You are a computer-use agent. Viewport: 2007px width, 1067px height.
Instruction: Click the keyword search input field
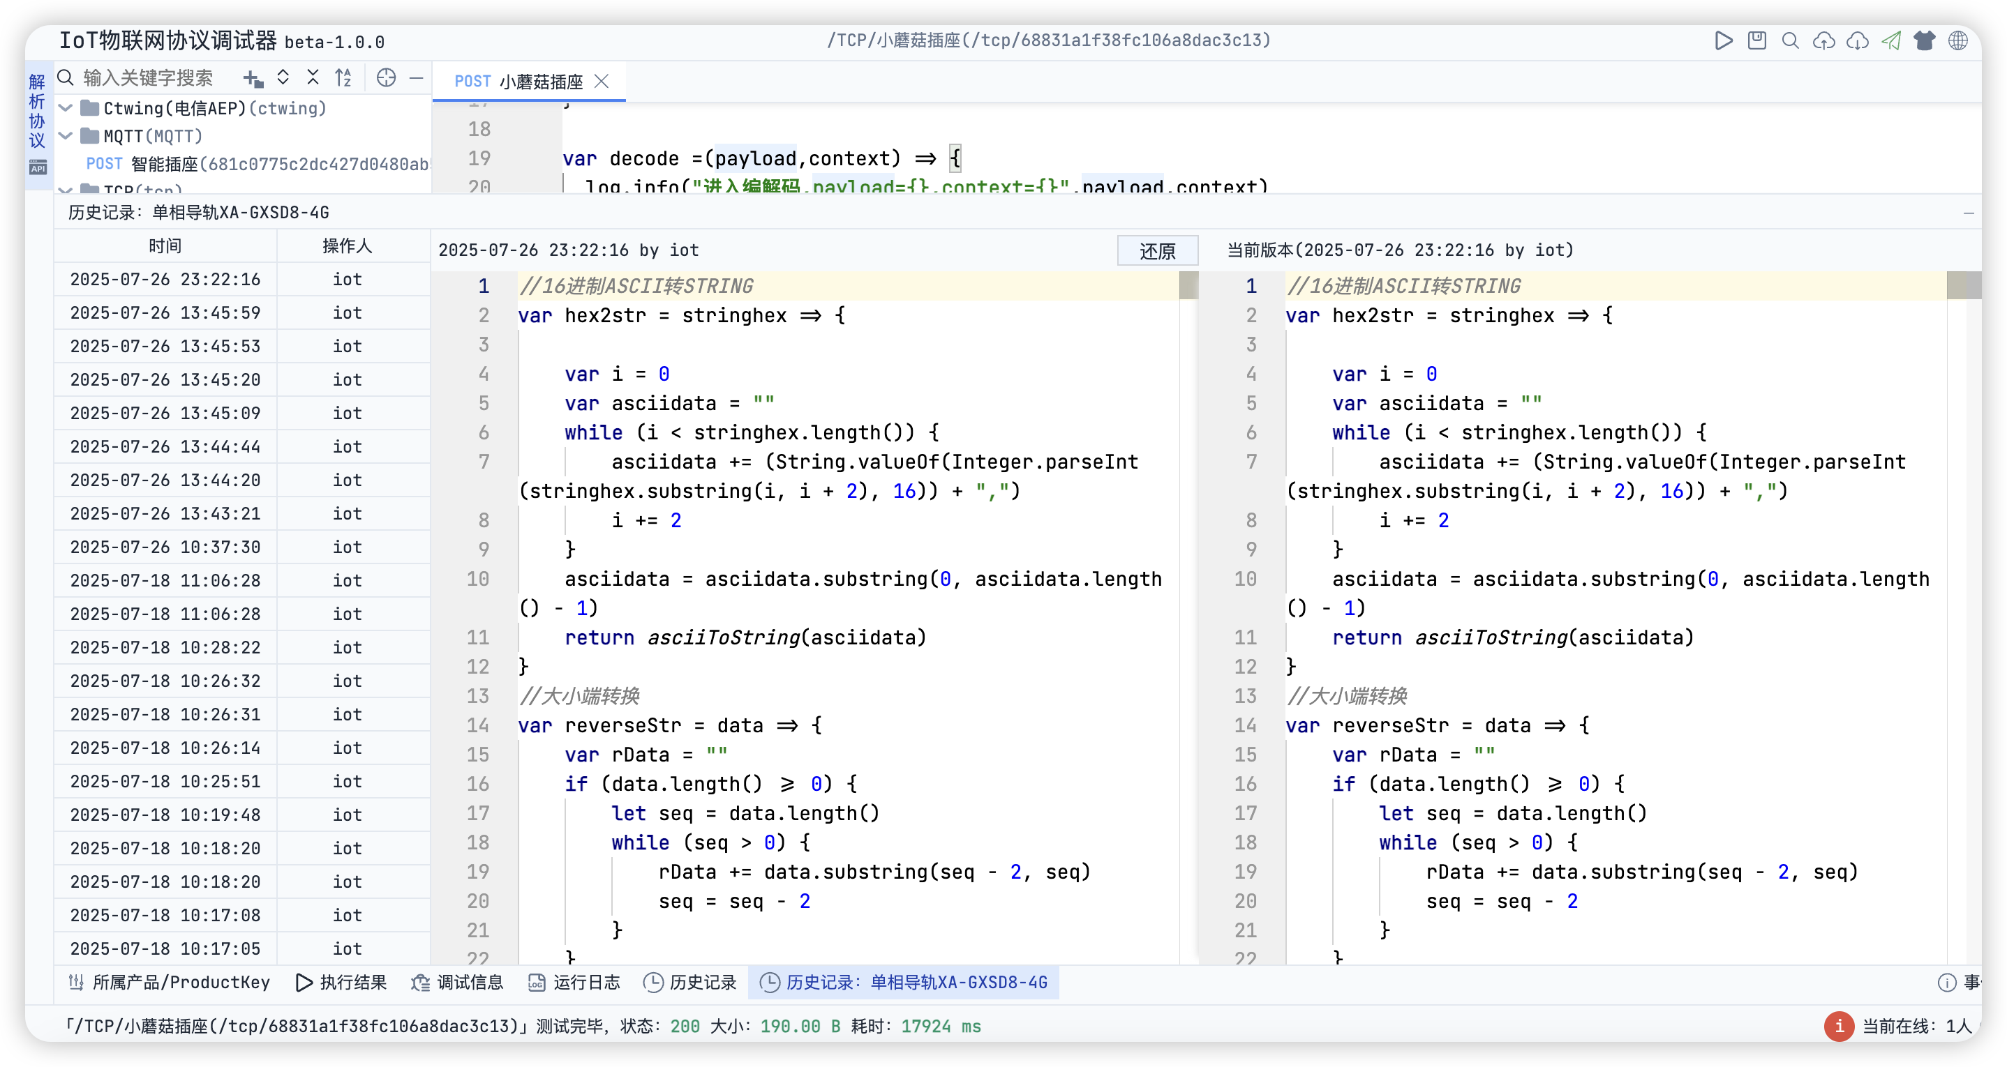click(148, 78)
